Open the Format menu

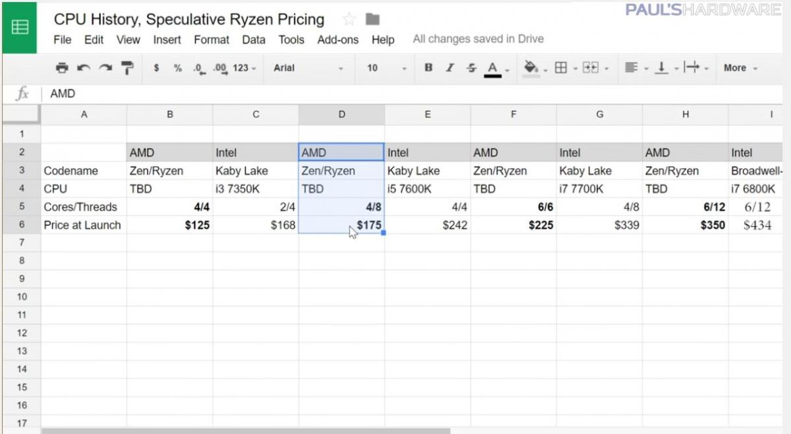[212, 40]
